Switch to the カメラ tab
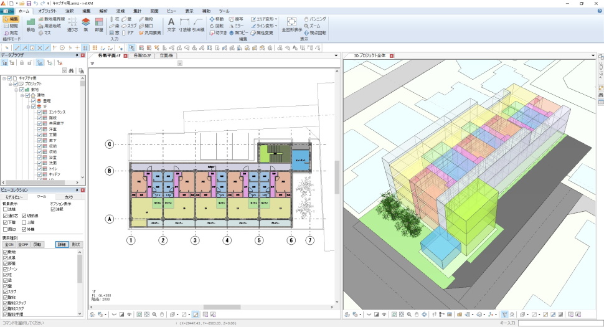This screenshot has height=327, width=604. [68, 196]
